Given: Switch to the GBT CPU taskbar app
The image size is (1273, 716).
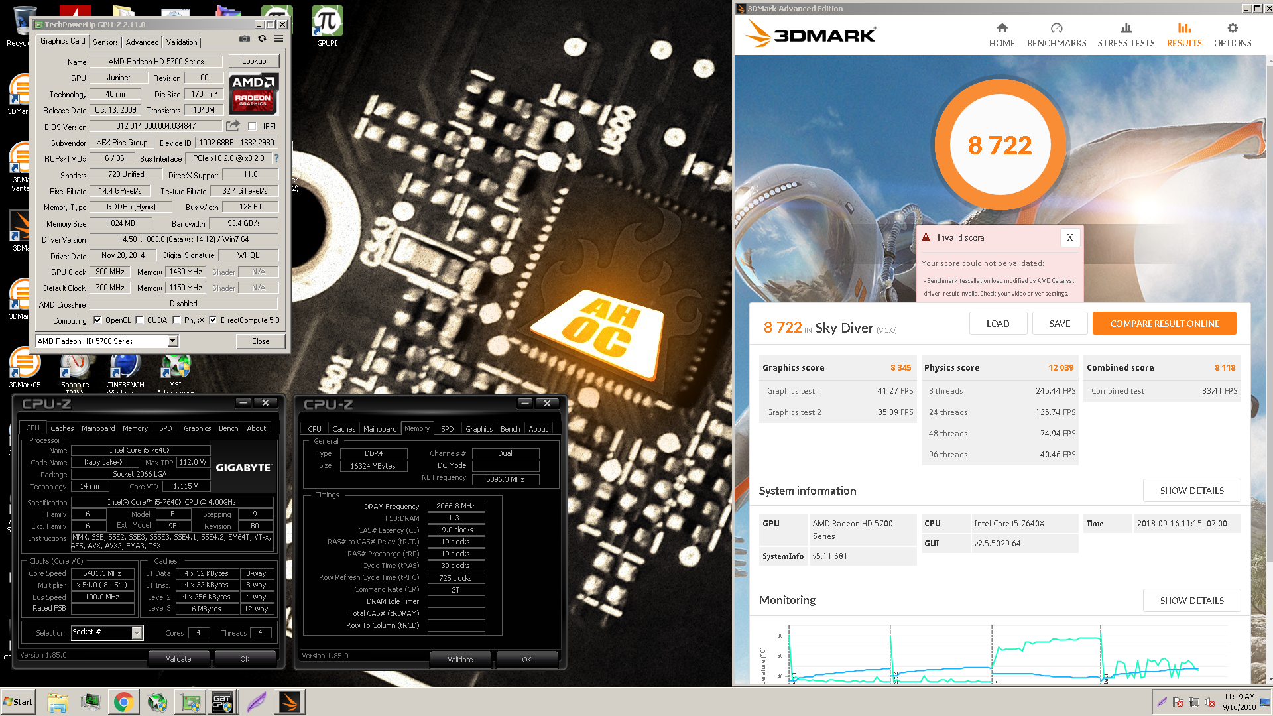Looking at the screenshot, I should click(x=222, y=702).
